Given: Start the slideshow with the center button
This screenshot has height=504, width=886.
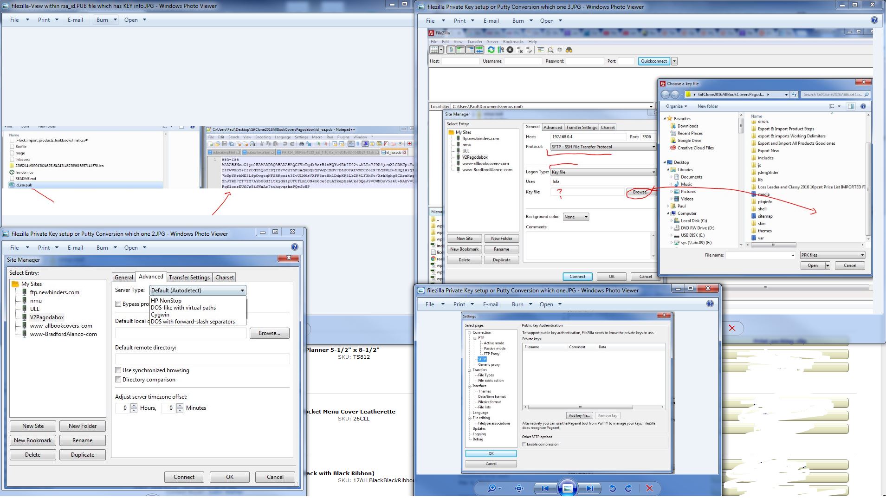Looking at the screenshot, I should 567,488.
